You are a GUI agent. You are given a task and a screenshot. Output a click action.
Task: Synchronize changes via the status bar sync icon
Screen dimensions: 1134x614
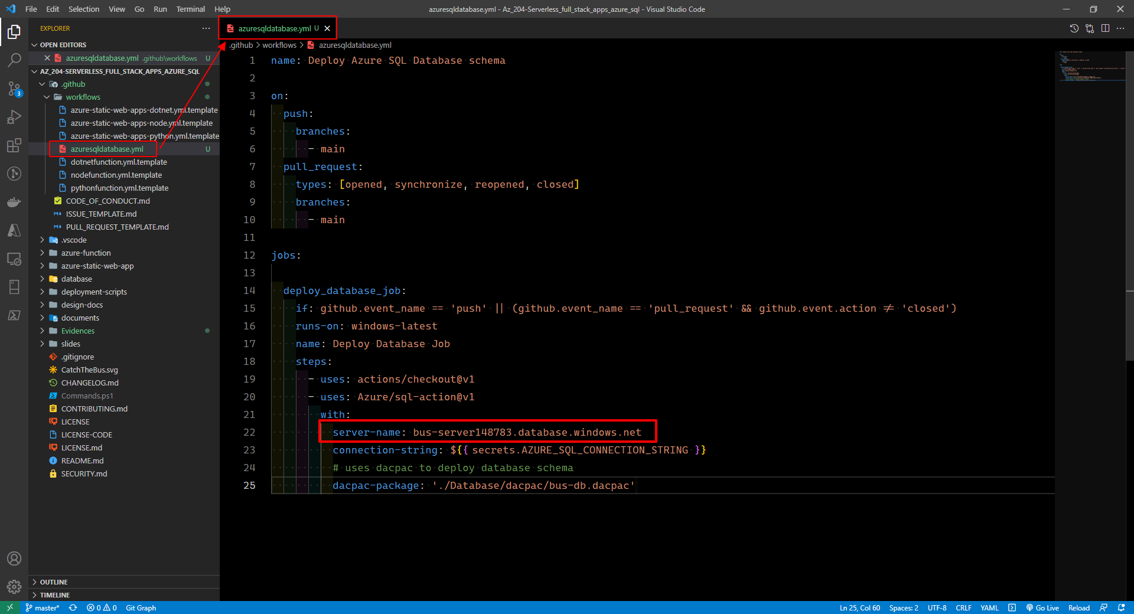73,608
